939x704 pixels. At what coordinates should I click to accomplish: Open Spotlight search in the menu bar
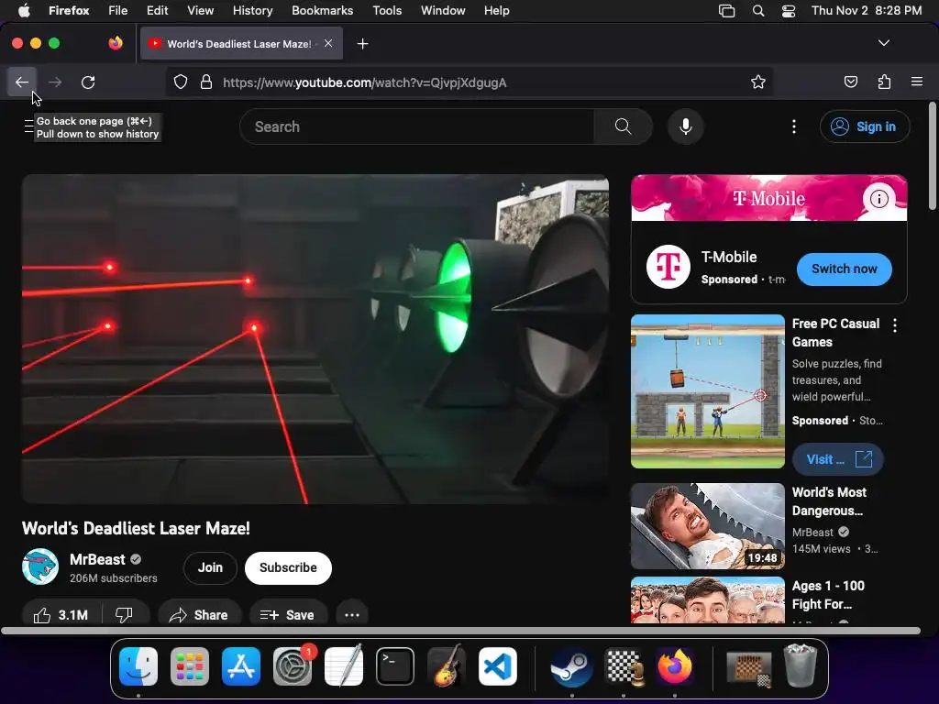(x=758, y=10)
